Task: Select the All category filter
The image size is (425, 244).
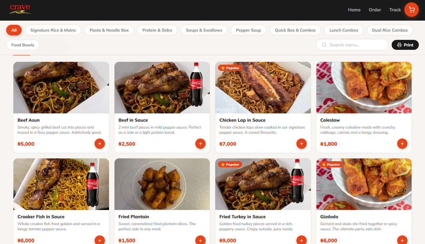Action: [x=14, y=30]
